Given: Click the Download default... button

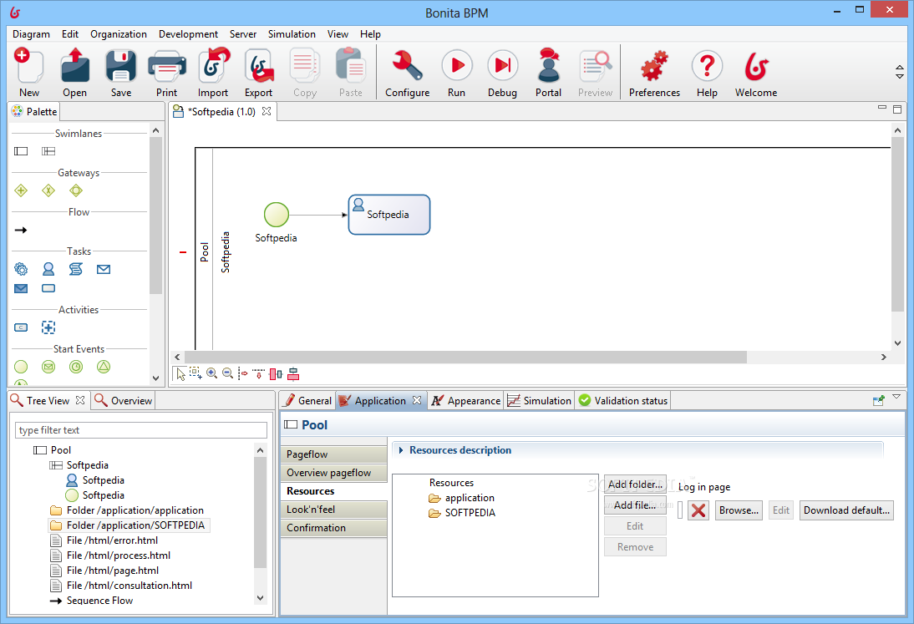Looking at the screenshot, I should [846, 510].
